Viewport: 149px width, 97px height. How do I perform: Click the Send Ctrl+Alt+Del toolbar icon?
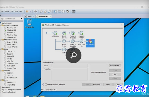[35, 11]
